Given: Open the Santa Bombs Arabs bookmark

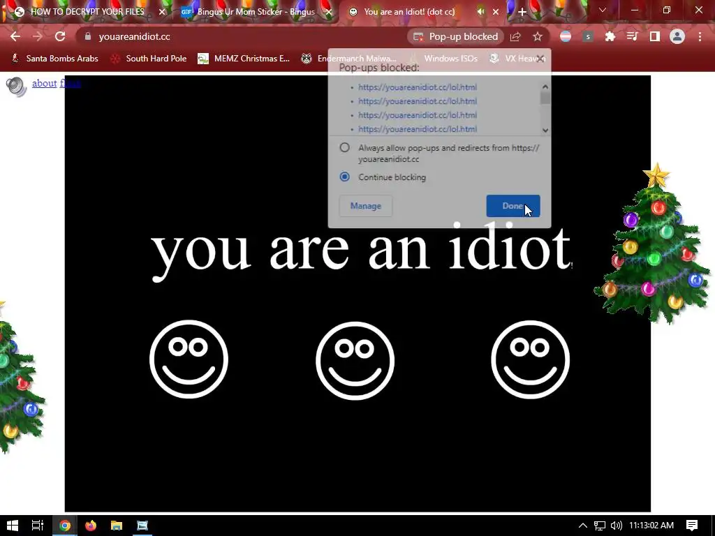Looking at the screenshot, I should click(x=54, y=59).
